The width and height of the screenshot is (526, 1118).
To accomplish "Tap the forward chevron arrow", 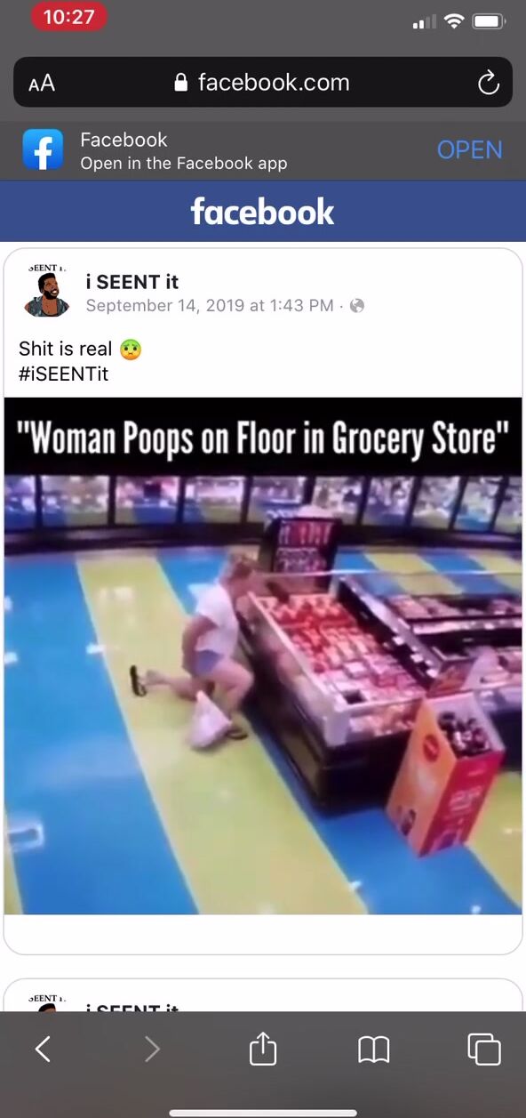I will tap(152, 1050).
